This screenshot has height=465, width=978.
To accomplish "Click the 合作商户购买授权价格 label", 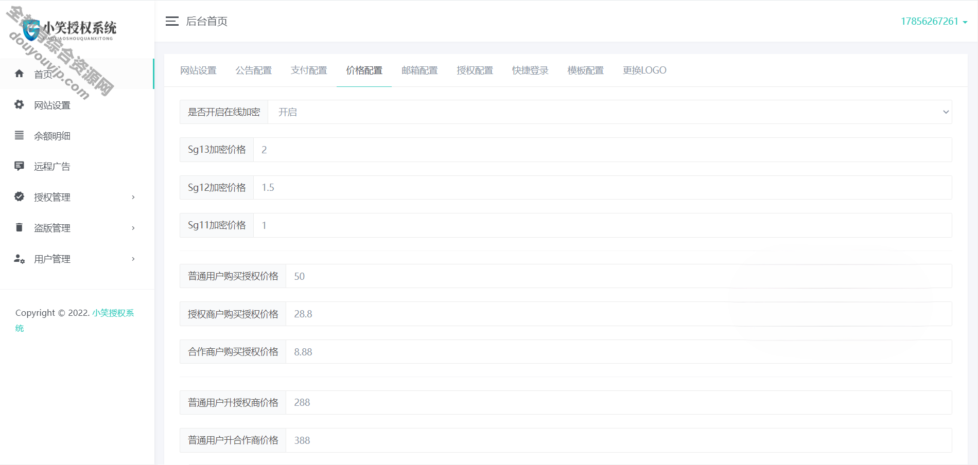I will point(233,352).
